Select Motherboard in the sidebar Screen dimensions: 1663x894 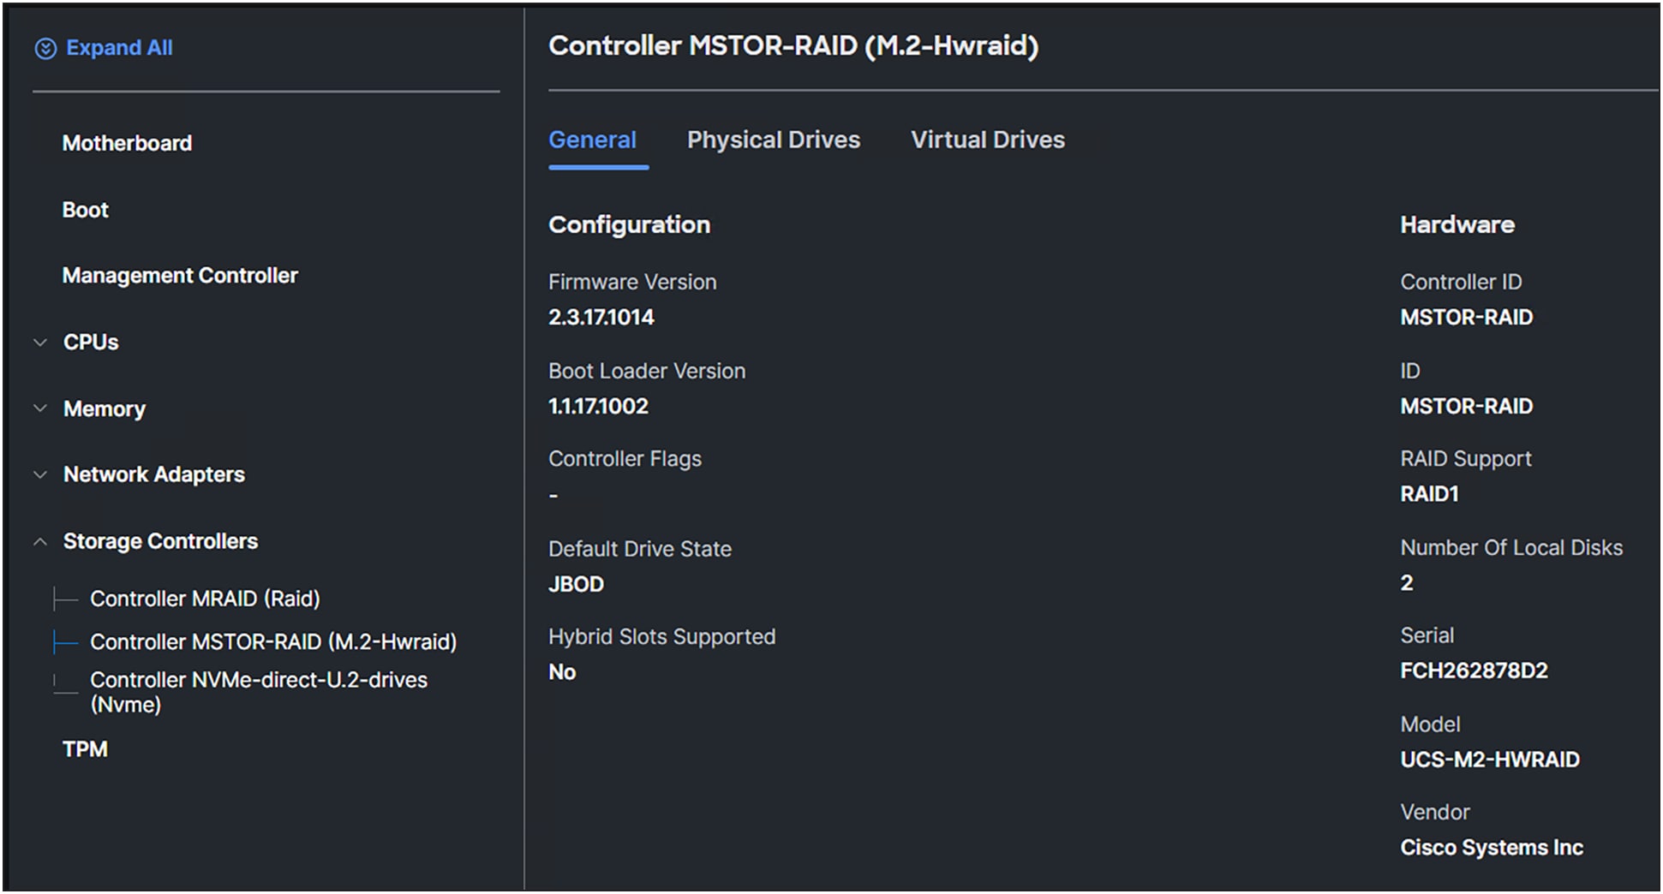tap(127, 142)
